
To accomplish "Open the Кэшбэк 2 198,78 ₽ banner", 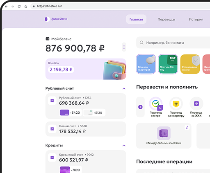I will click(86, 69).
